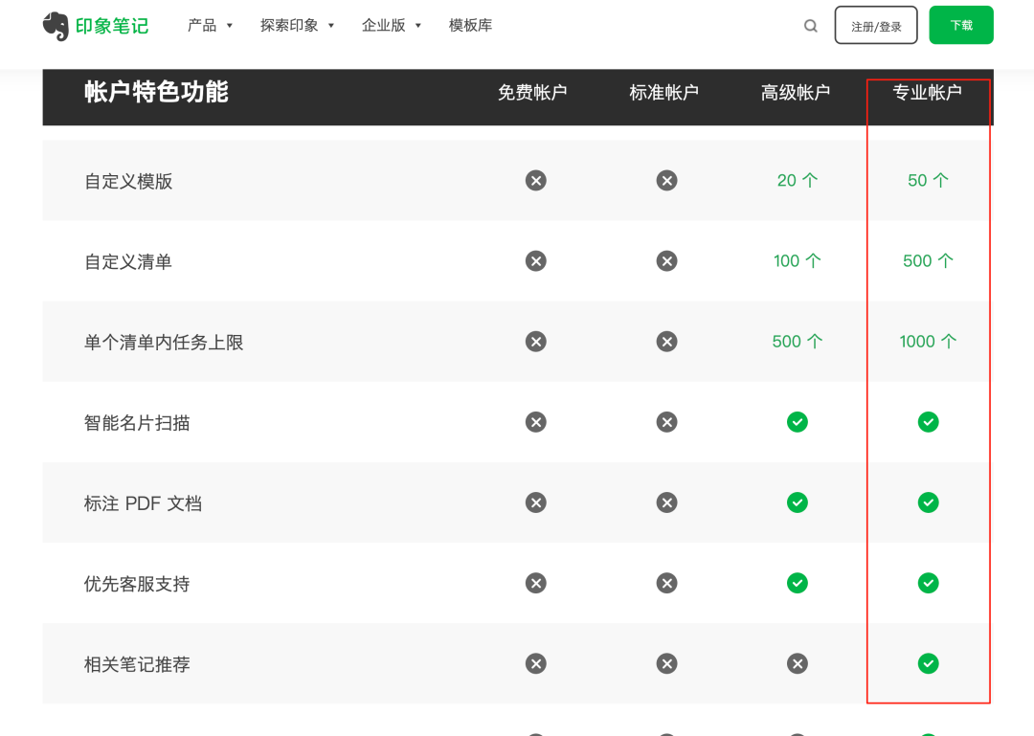
Task: Click the X icon for 自定义清单 标准帐户
Action: 666,260
